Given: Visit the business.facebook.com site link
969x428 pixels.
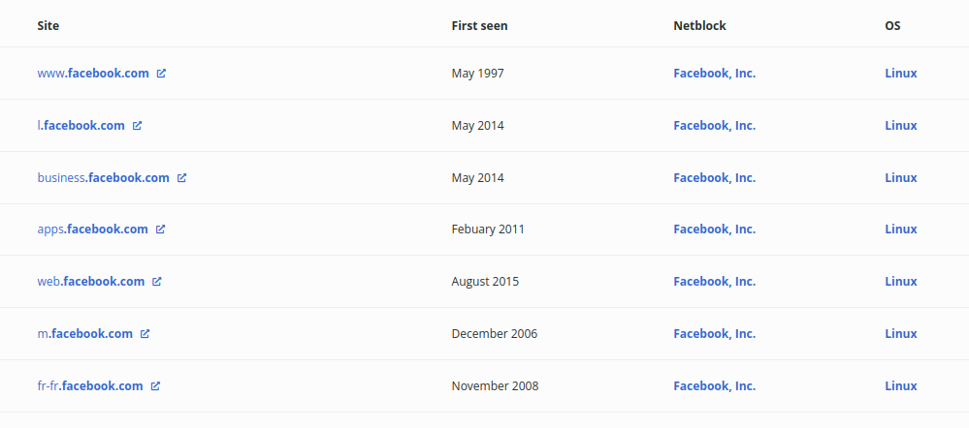Looking at the screenshot, I should tap(103, 178).
